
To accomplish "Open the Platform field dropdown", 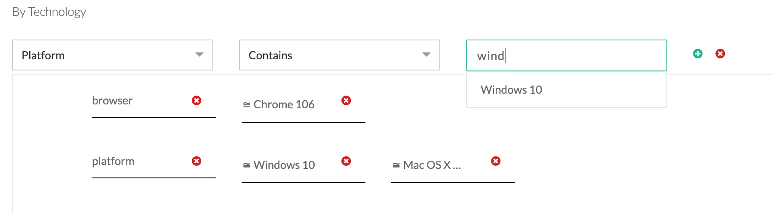I will [112, 55].
